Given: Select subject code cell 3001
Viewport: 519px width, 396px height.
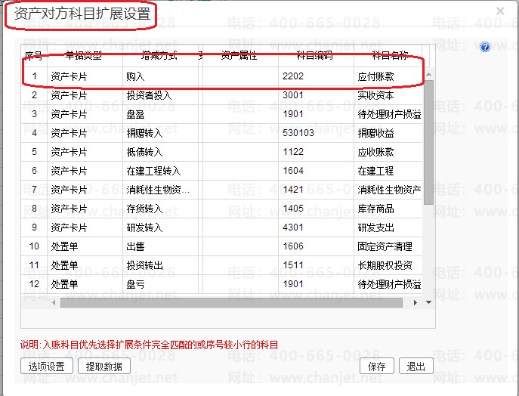Looking at the screenshot, I should [x=316, y=95].
